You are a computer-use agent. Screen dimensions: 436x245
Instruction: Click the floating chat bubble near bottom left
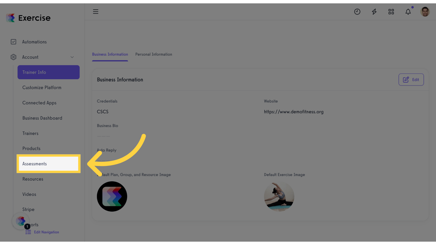(20, 221)
